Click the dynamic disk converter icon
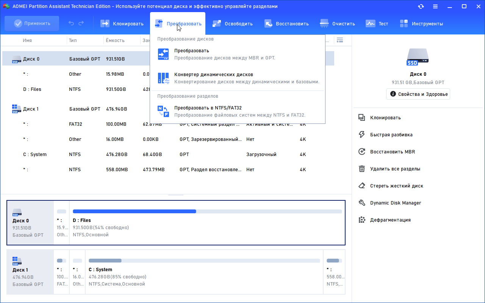 [x=163, y=78]
